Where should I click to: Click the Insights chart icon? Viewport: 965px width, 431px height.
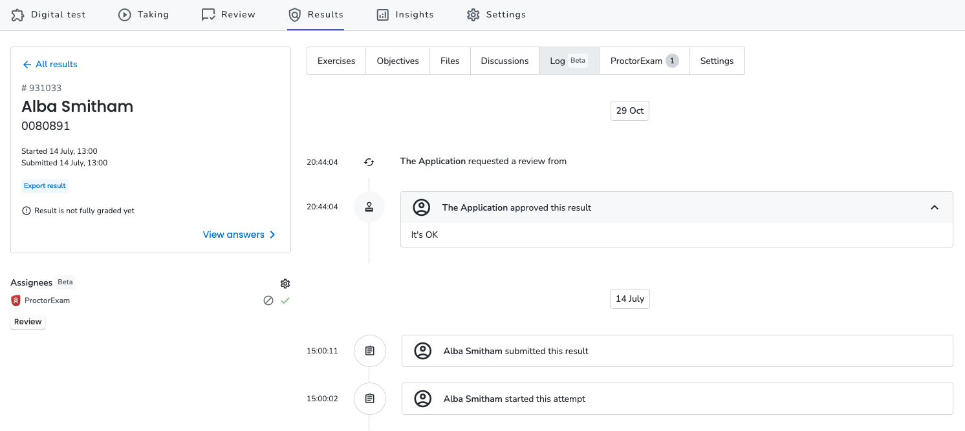coord(382,14)
